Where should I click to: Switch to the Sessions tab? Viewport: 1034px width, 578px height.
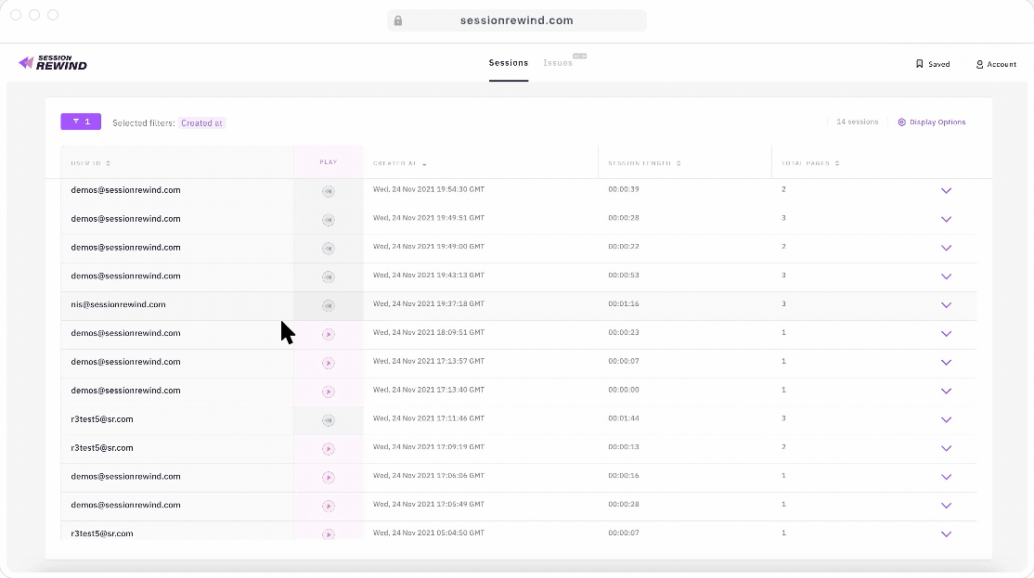(x=509, y=63)
